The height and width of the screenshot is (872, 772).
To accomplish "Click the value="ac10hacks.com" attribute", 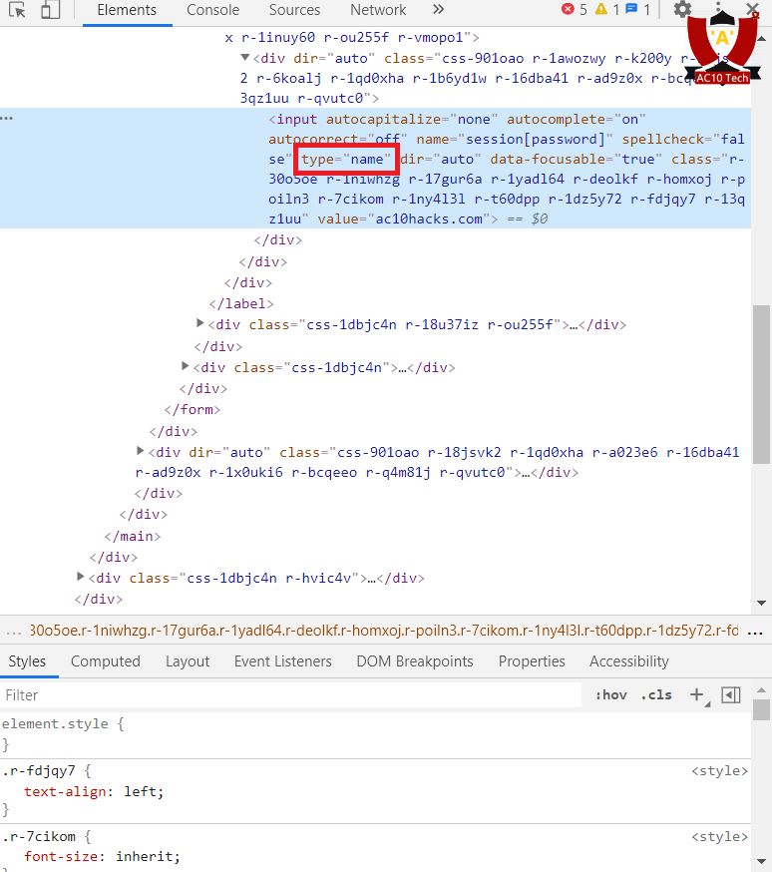I will pyautogui.click(x=404, y=219).
